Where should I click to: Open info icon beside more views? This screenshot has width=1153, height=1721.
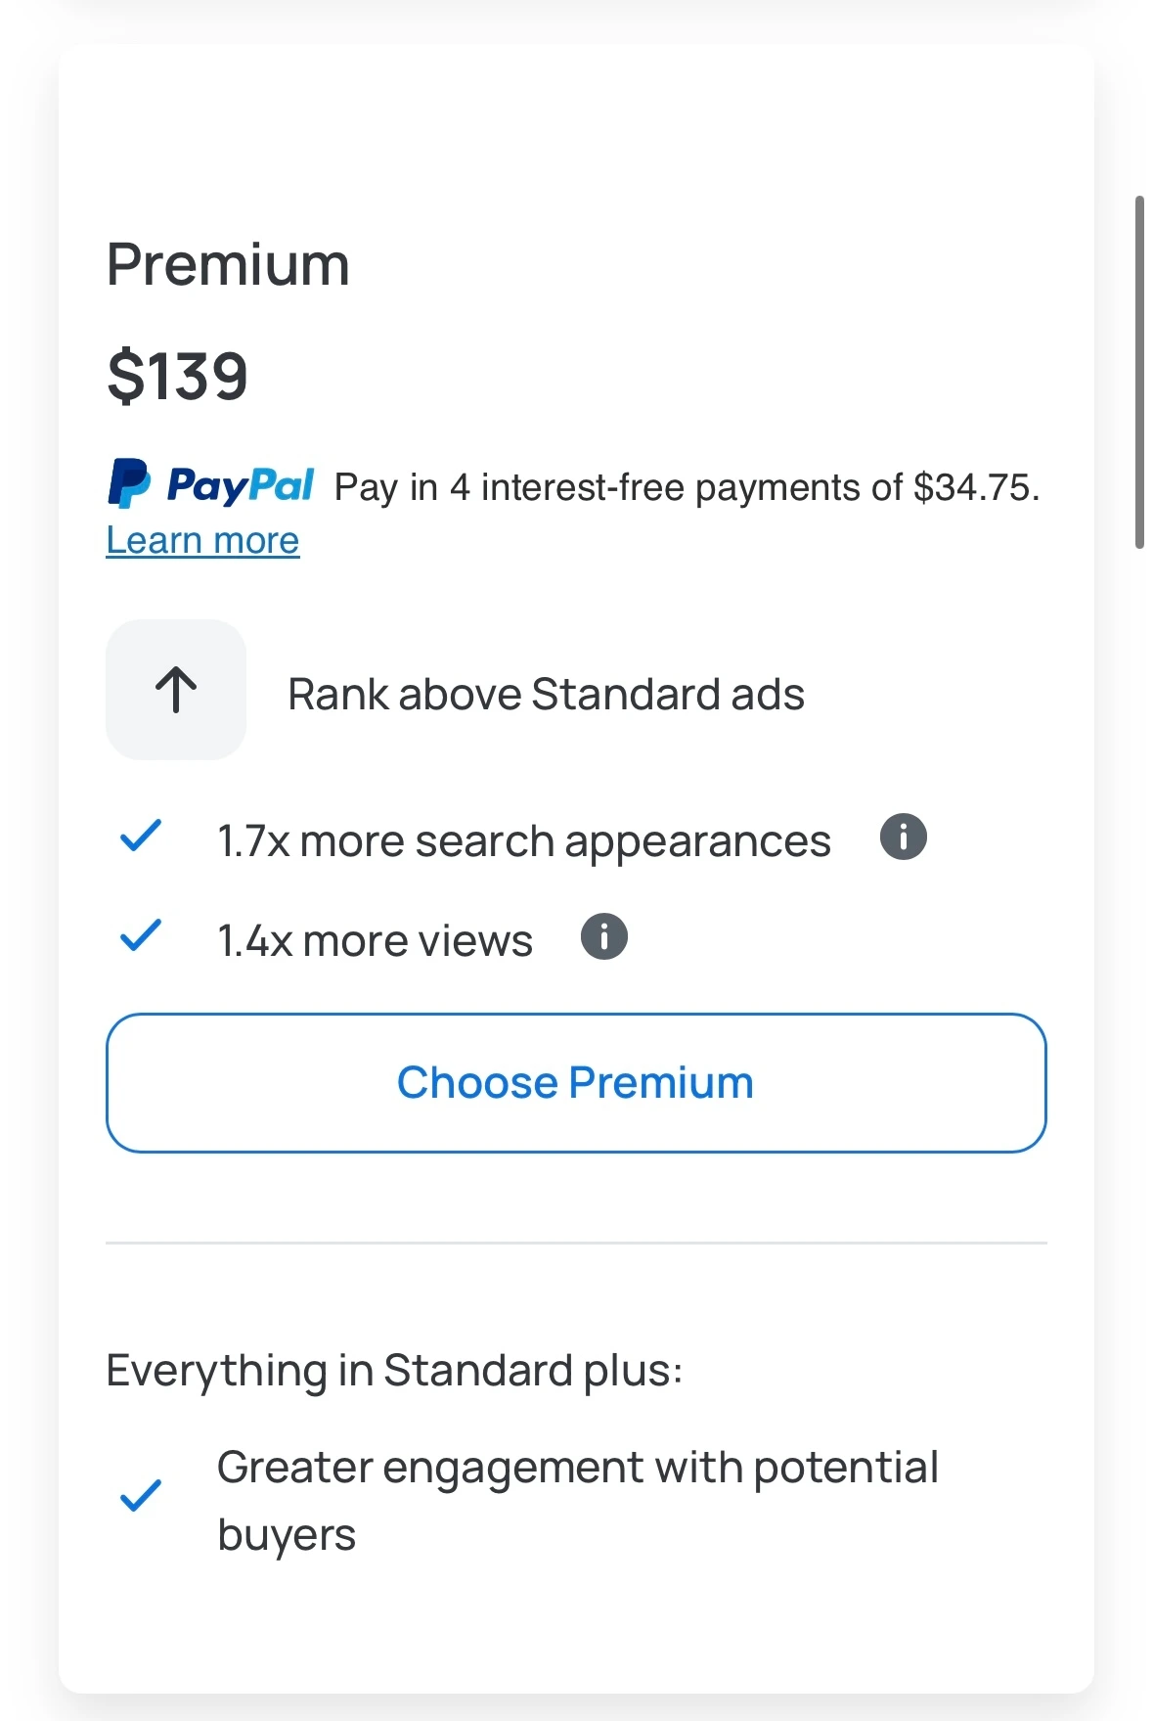pyautogui.click(x=603, y=936)
